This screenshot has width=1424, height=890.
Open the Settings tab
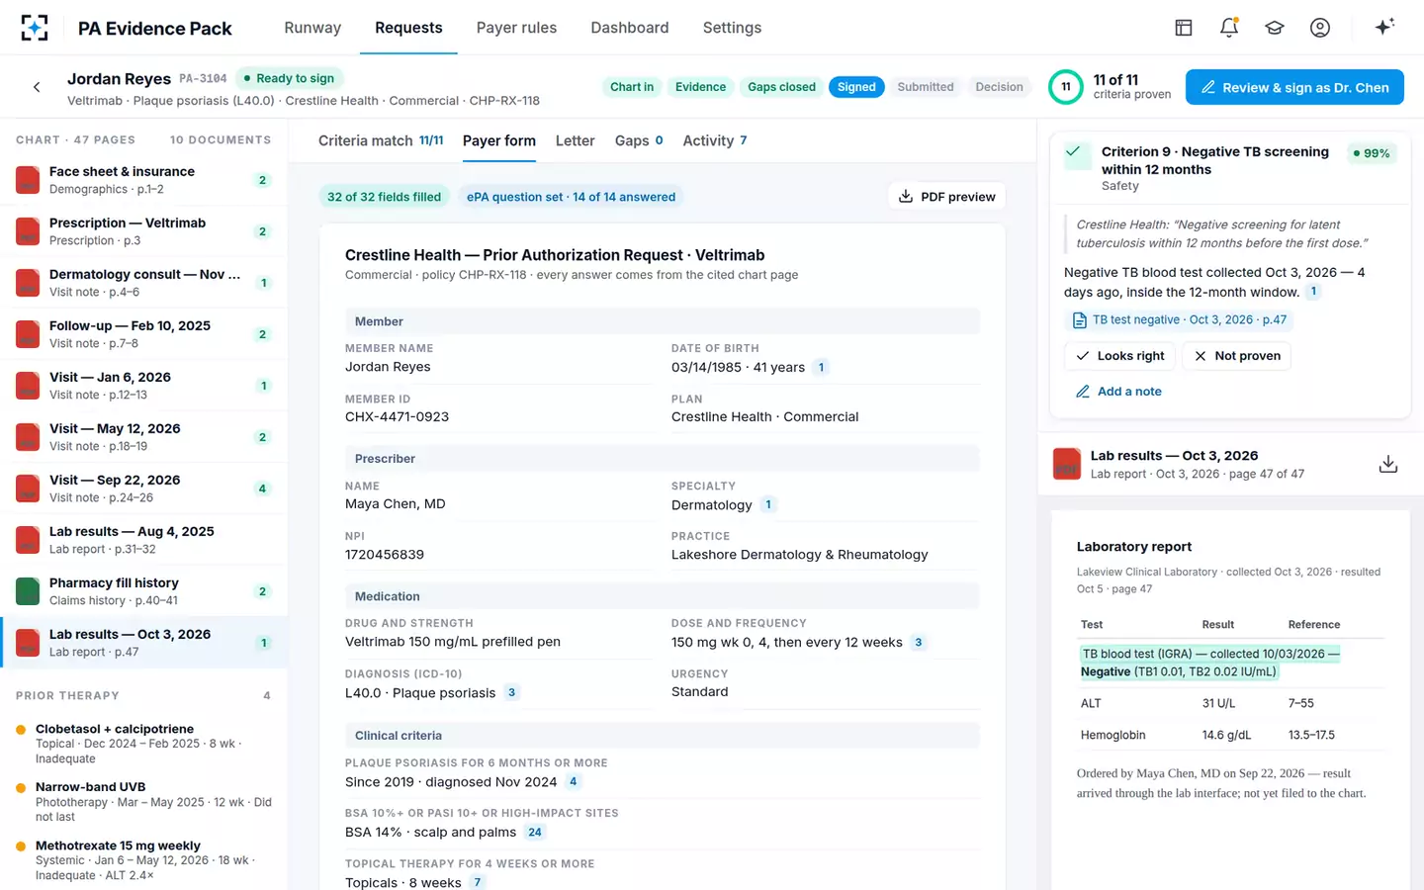pos(732,28)
